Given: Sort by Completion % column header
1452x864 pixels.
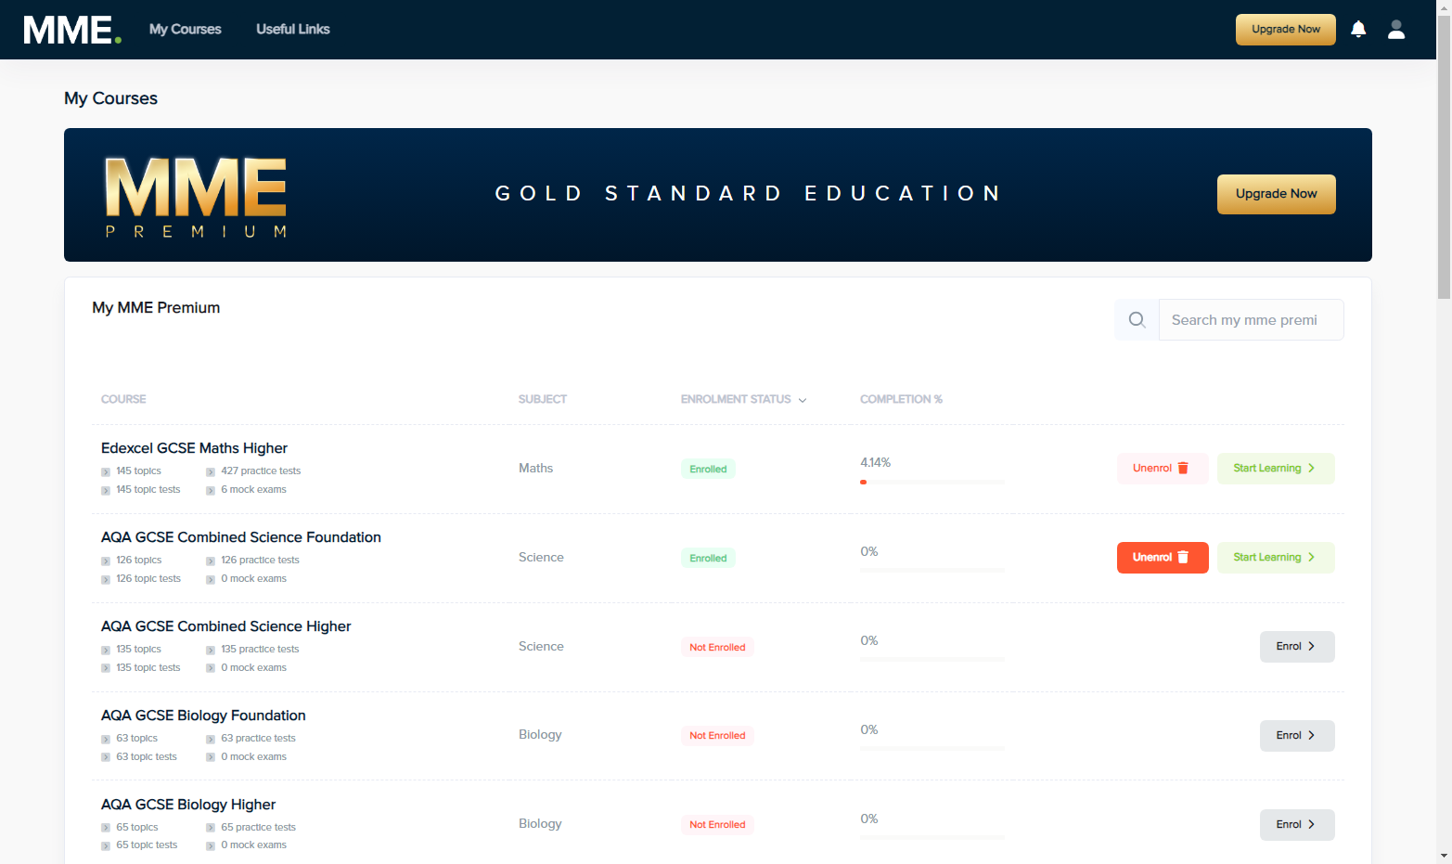Looking at the screenshot, I should [x=901, y=399].
